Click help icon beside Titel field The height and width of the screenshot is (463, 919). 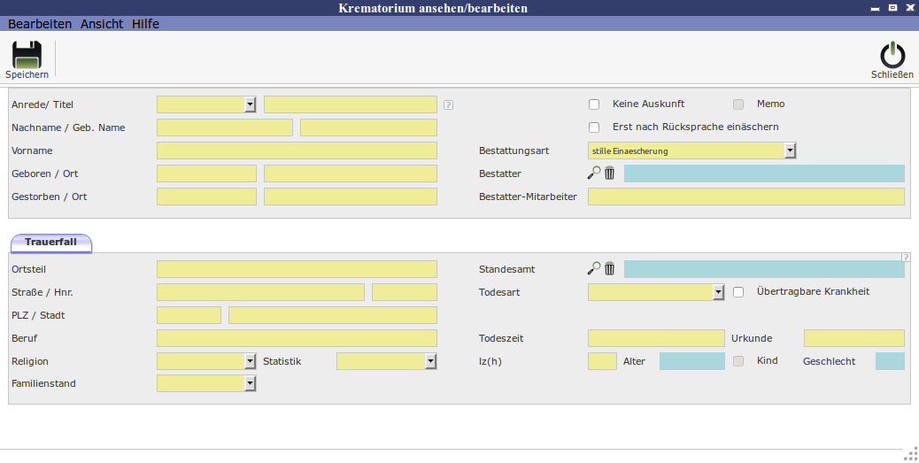pos(448,104)
